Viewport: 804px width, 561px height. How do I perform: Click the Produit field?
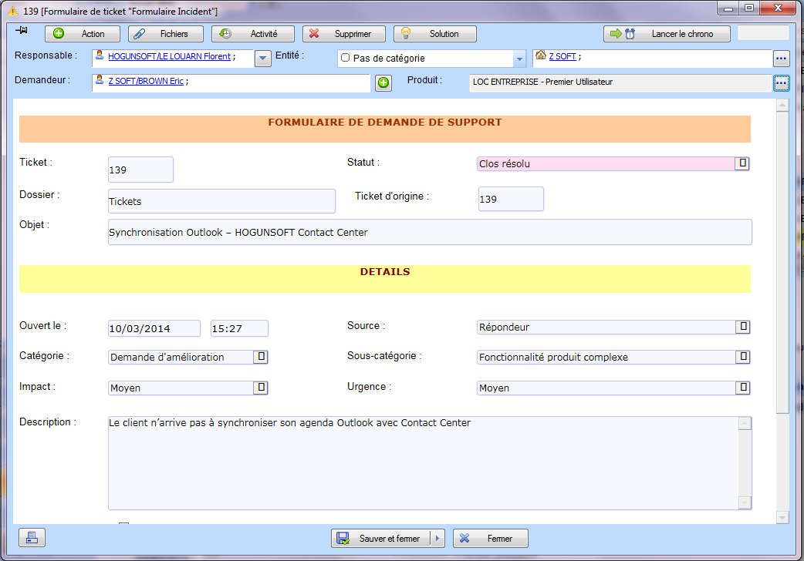[x=620, y=82]
